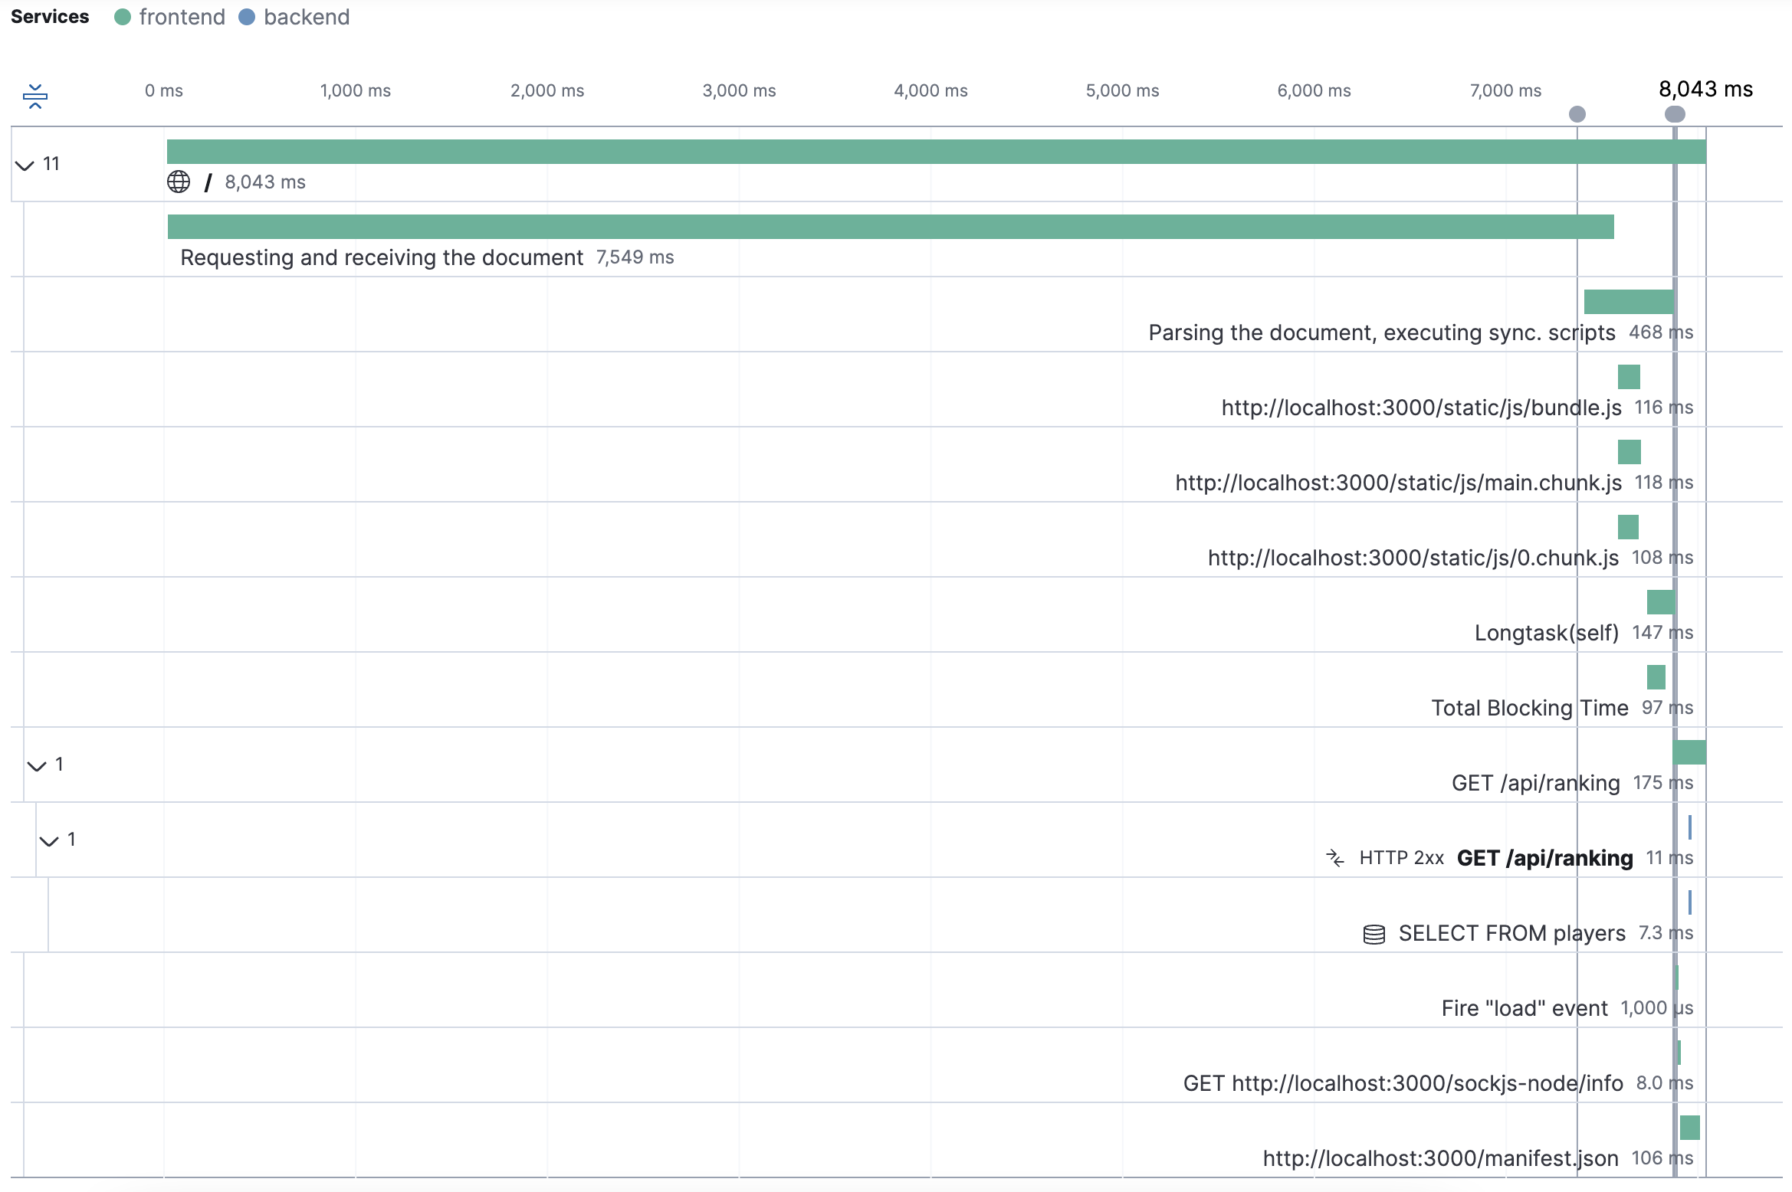Image resolution: width=1792 pixels, height=1192 pixels.
Task: Open the sockjs-node/info GET span
Action: pos(1404,1083)
